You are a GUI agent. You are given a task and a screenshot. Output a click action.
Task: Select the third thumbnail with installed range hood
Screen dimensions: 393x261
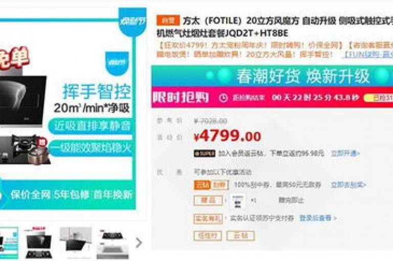point(75,243)
